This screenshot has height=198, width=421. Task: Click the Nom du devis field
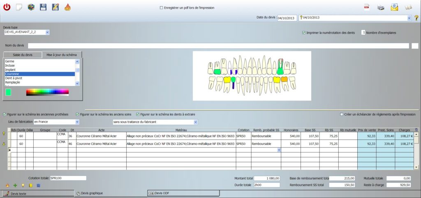click(218, 46)
